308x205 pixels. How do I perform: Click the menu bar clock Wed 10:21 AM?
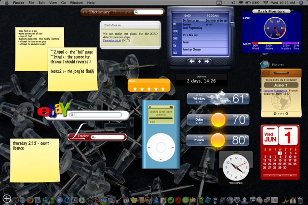click(x=283, y=3)
